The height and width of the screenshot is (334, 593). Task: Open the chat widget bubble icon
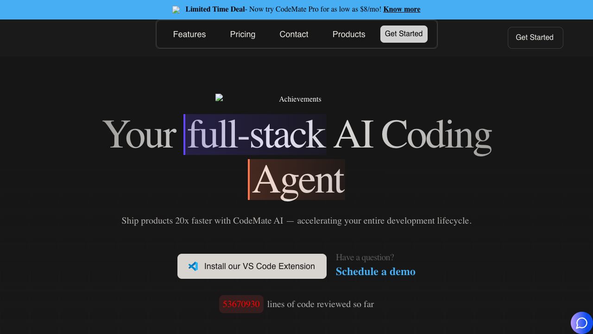tap(581, 323)
